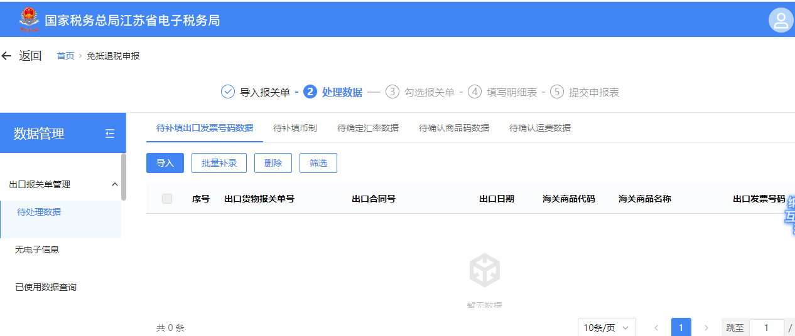Open the 10条/页 page size dropdown

tap(607, 328)
